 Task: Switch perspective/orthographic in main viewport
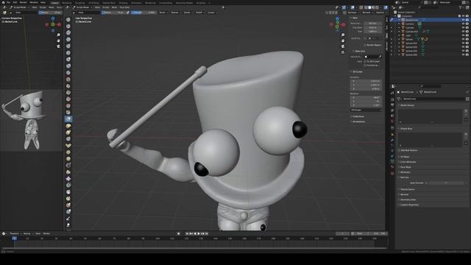pos(343,52)
